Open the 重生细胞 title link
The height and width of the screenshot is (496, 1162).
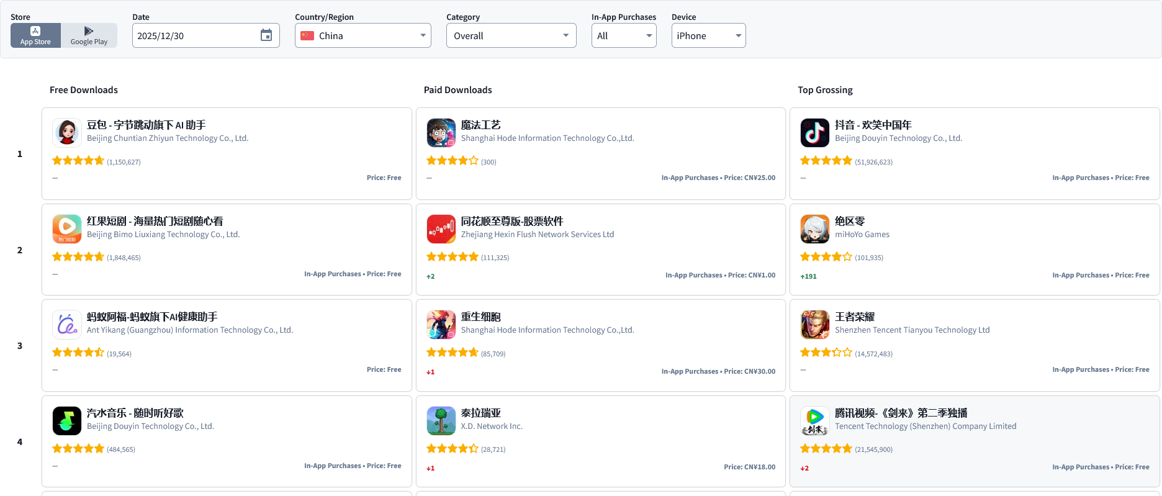(x=481, y=317)
